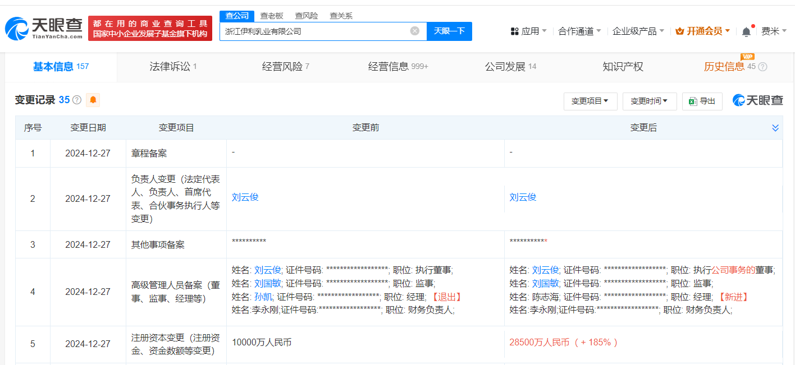Viewport: 795px width, 365px height.
Task: Switch to the 知识产权 tab
Action: coord(623,67)
